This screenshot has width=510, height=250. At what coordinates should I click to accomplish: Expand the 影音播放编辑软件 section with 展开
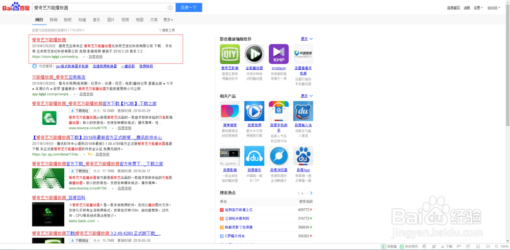pos(307,39)
